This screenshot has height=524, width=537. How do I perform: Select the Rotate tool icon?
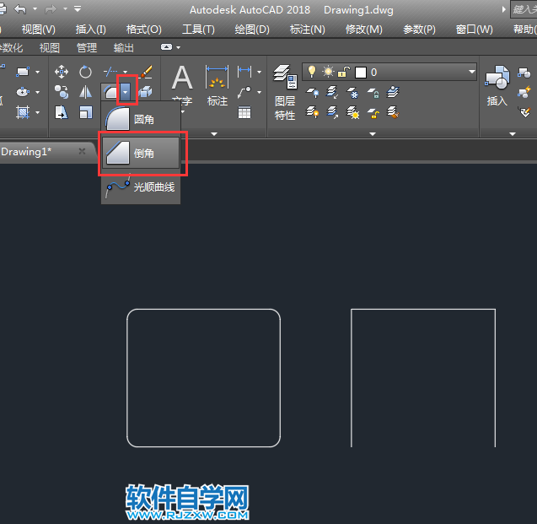coord(85,73)
